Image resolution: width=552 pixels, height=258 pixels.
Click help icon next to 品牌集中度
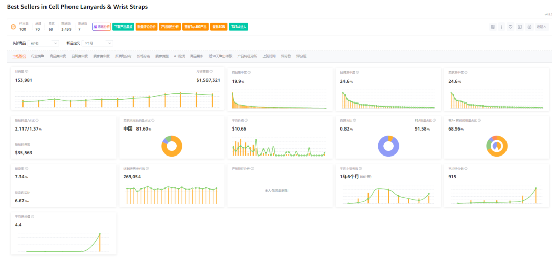tap(358, 73)
